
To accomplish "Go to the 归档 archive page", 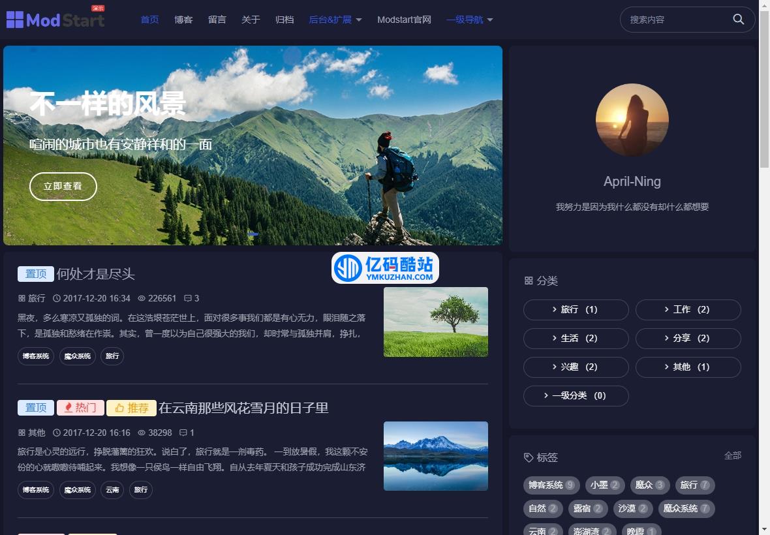I will pyautogui.click(x=285, y=20).
